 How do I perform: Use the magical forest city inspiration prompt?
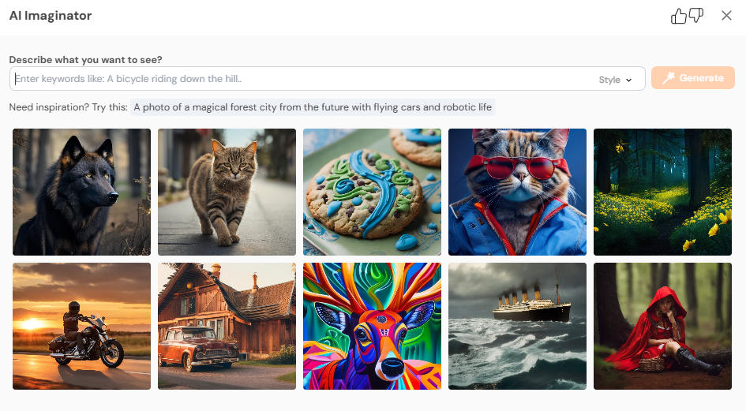(x=313, y=107)
